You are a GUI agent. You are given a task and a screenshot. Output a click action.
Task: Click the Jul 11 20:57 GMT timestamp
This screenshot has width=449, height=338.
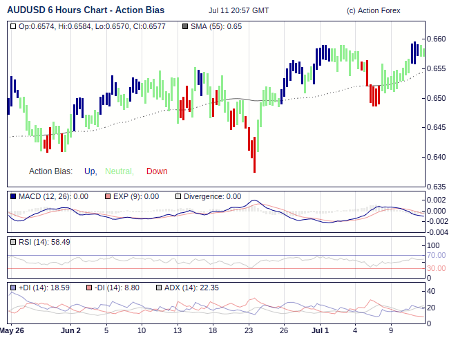238,11
